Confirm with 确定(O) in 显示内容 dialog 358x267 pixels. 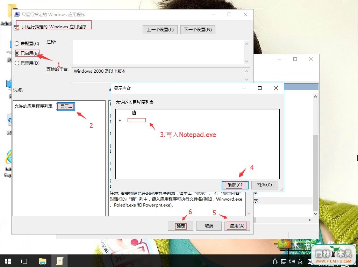(x=235, y=185)
